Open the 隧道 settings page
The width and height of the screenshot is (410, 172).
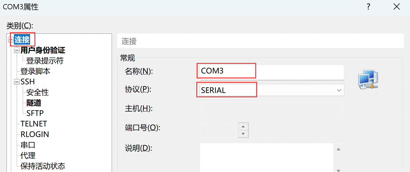pos(34,103)
